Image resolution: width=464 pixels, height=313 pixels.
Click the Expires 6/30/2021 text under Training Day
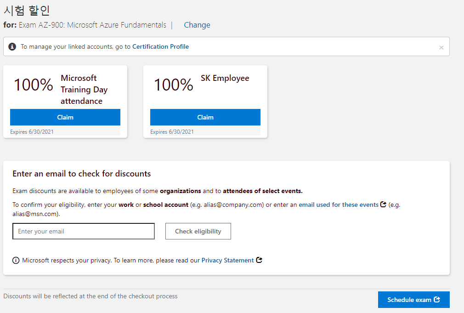click(32, 132)
